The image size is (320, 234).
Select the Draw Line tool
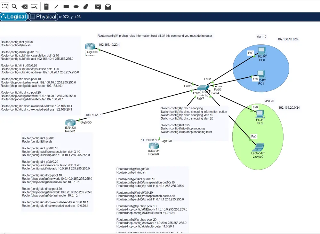(x=56, y=7)
